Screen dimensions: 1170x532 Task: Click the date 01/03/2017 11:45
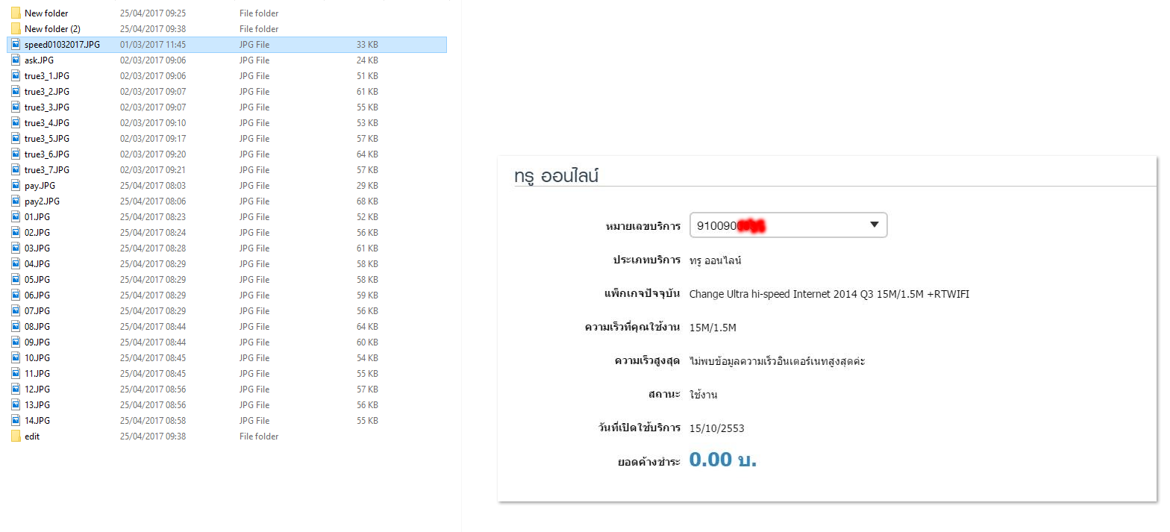(153, 44)
